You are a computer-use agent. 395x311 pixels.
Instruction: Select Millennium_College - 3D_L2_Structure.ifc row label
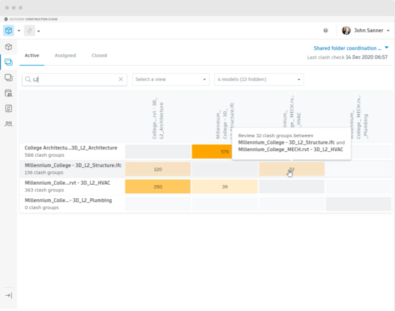pos(73,165)
